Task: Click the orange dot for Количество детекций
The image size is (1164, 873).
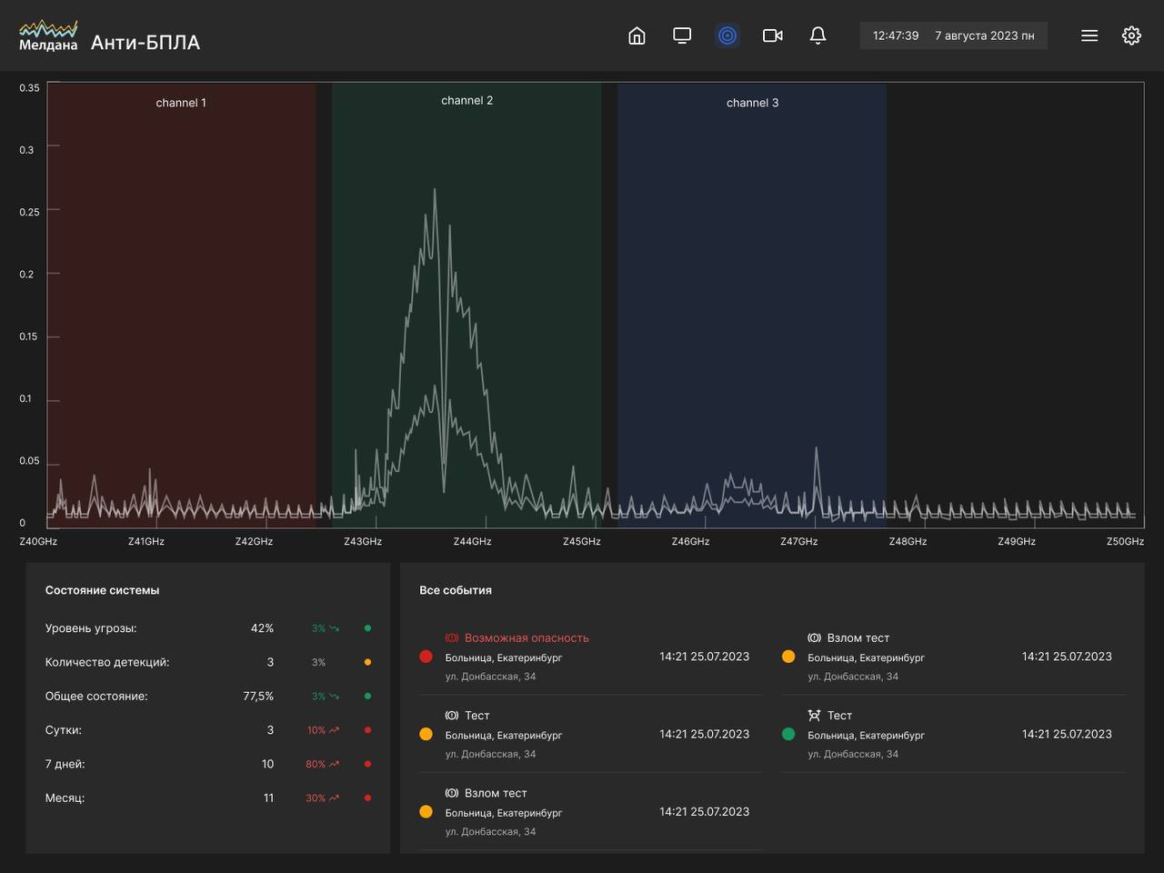Action: 367,662
